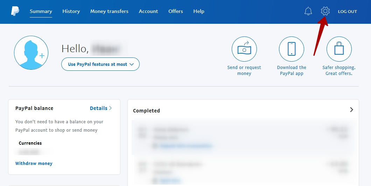Click the Send or request money label
The image size is (371, 186).
(x=244, y=70)
